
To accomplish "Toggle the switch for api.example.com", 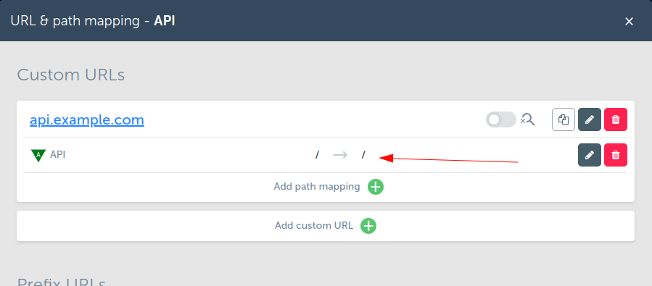I will click(501, 119).
